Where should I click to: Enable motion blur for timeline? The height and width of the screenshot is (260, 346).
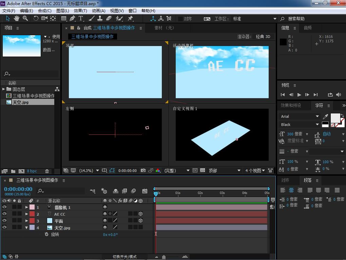pyautogui.click(x=133, y=191)
